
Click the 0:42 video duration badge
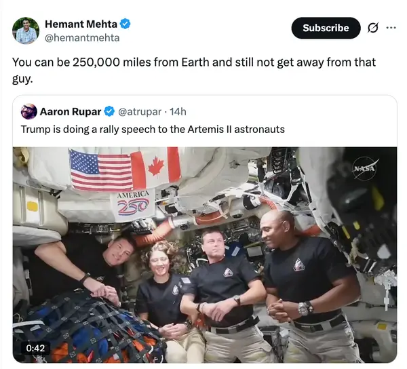pyautogui.click(x=35, y=348)
